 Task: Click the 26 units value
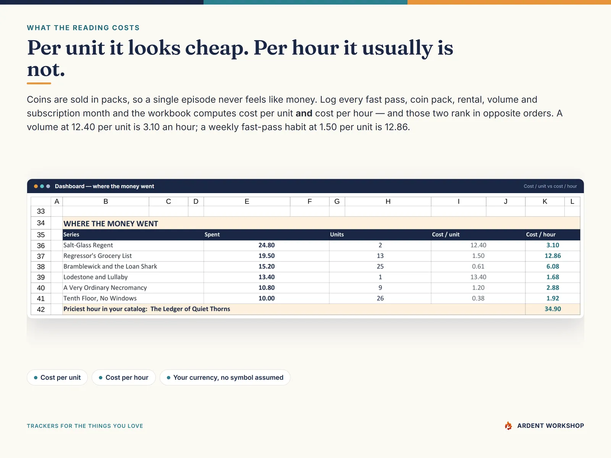click(380, 299)
